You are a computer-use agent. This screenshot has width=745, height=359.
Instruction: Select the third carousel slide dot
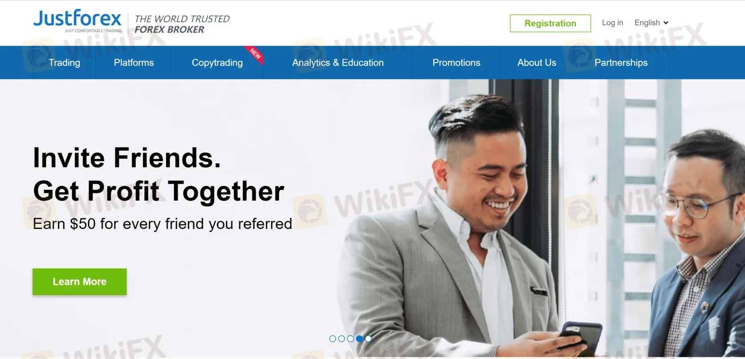click(350, 339)
